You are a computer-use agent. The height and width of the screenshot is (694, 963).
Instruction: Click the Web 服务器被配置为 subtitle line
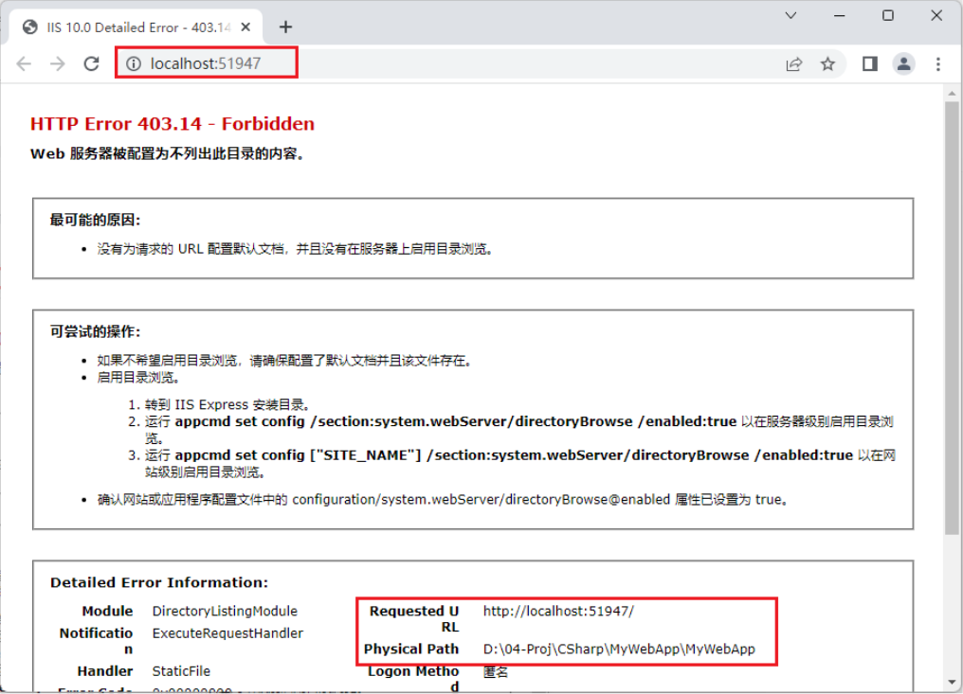click(x=168, y=154)
